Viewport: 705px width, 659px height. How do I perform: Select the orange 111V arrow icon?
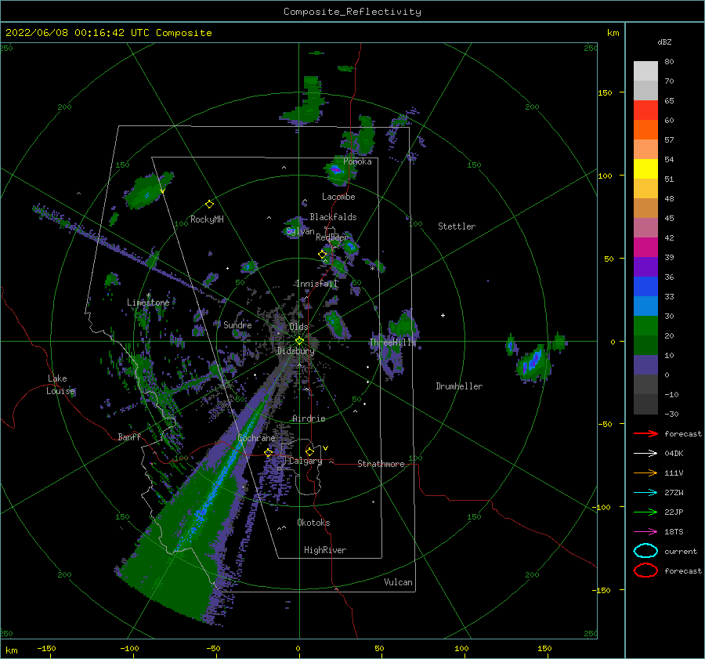click(645, 473)
